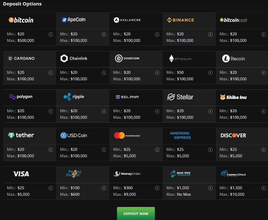
Task: Click the Bitcoin logo
Action: pyautogui.click(x=21, y=20)
